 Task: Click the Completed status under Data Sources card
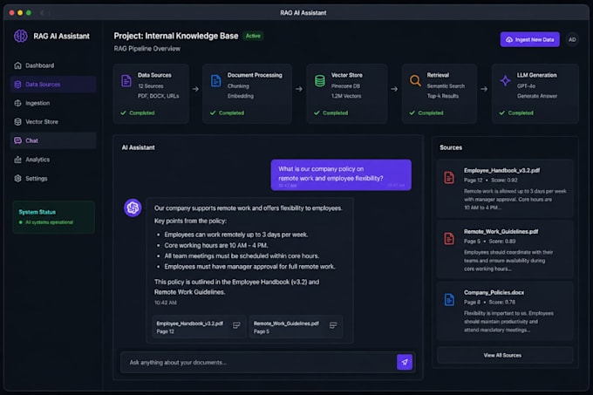pos(138,113)
